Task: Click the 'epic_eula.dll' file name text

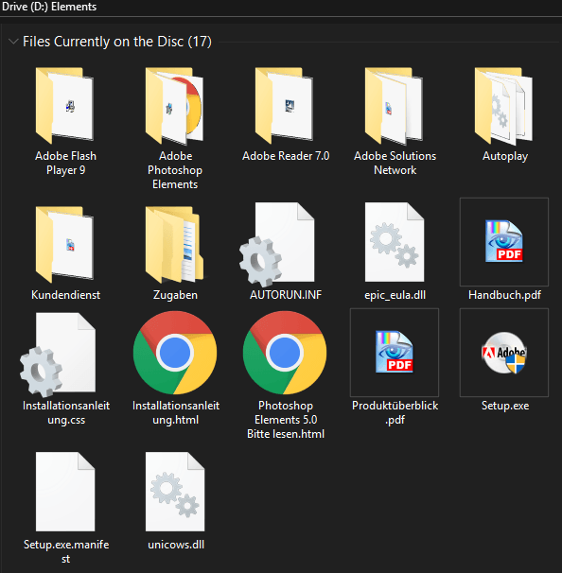Action: coord(395,295)
